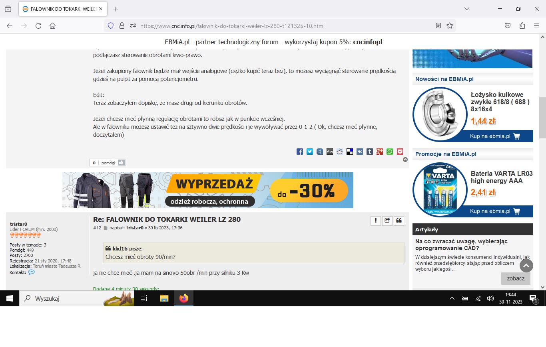Open tristar0 profile link in sidebar
Image resolution: width=546 pixels, height=347 pixels.
point(18,224)
